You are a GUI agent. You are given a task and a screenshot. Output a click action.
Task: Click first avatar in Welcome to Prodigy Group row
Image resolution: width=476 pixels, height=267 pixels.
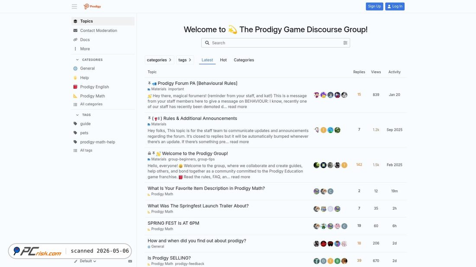317,165
